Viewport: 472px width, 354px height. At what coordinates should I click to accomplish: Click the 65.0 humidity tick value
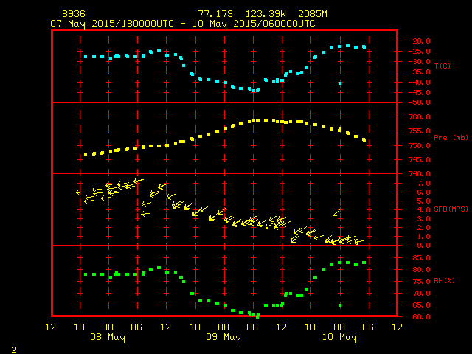[x=421, y=305]
